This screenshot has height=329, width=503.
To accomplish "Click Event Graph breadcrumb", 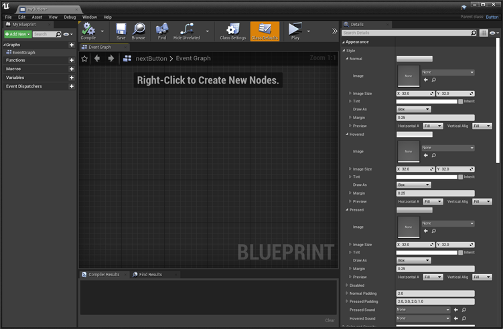I will (x=193, y=58).
